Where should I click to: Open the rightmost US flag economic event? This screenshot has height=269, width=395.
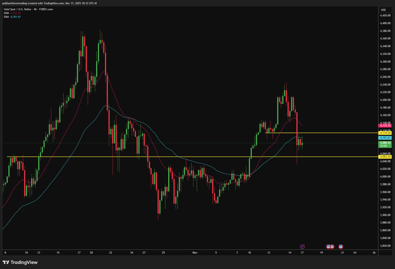[341, 246]
